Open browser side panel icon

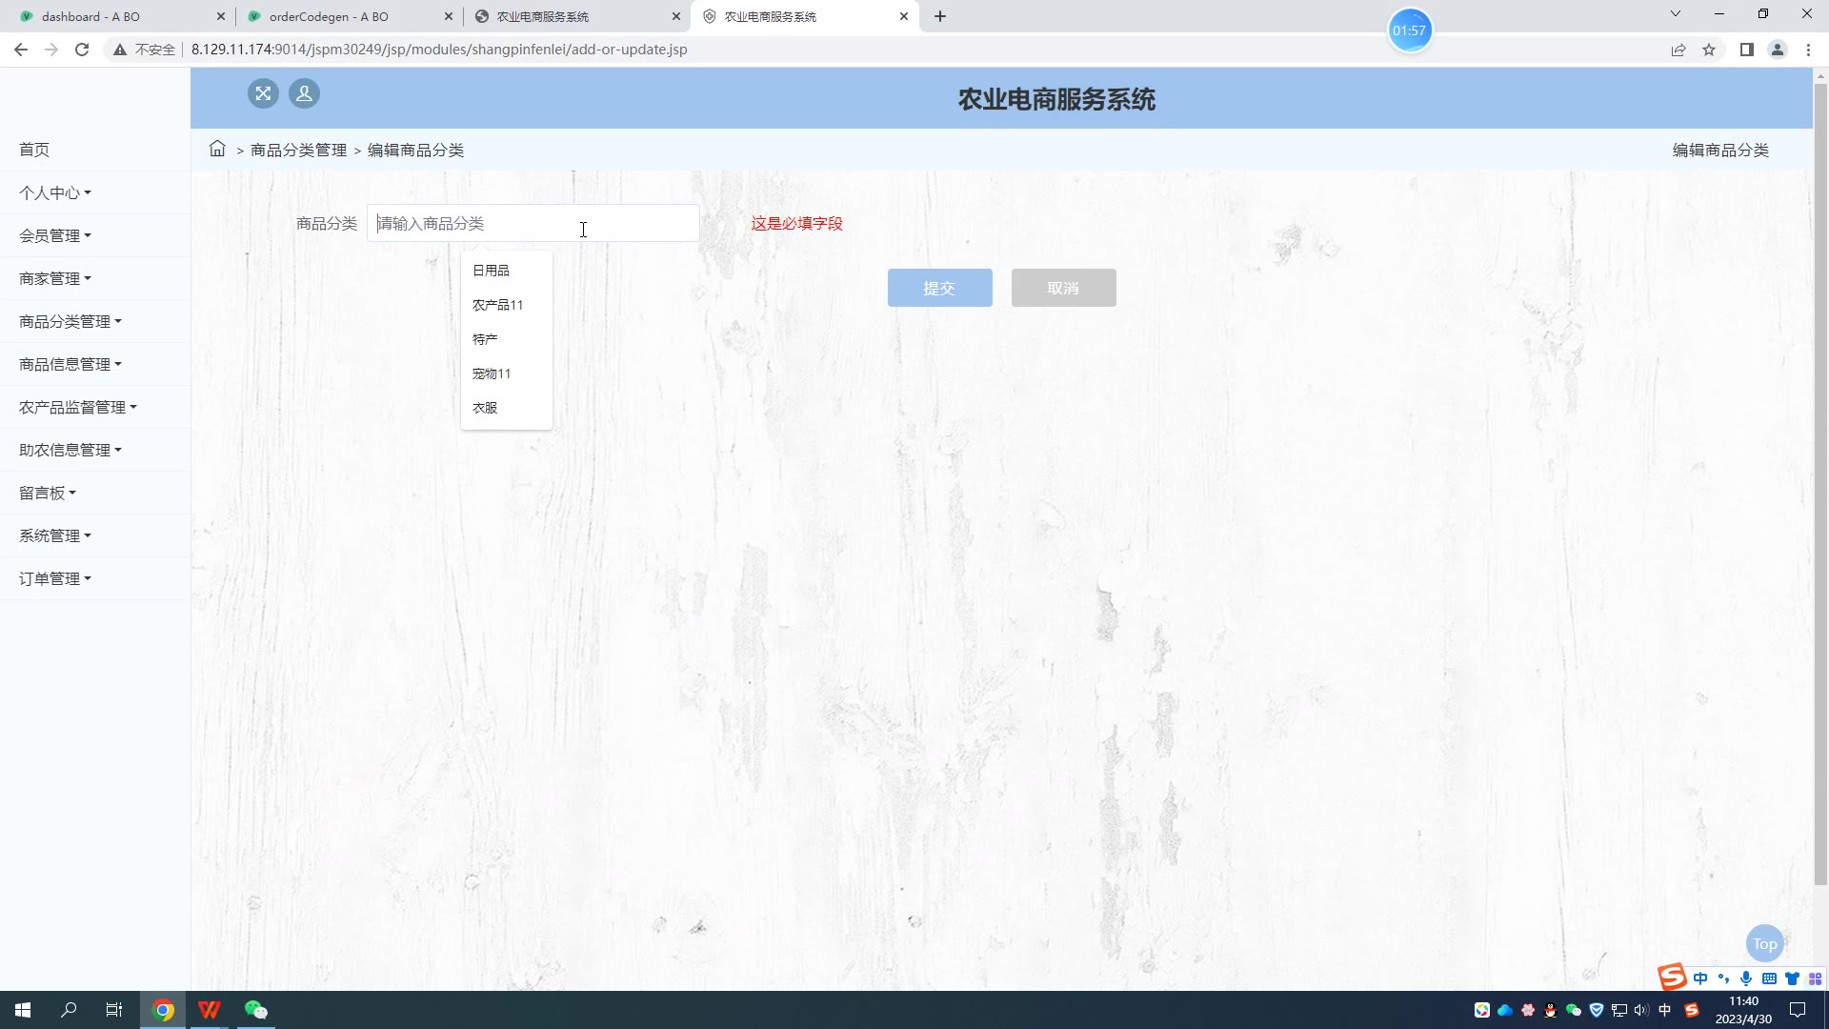(1746, 50)
